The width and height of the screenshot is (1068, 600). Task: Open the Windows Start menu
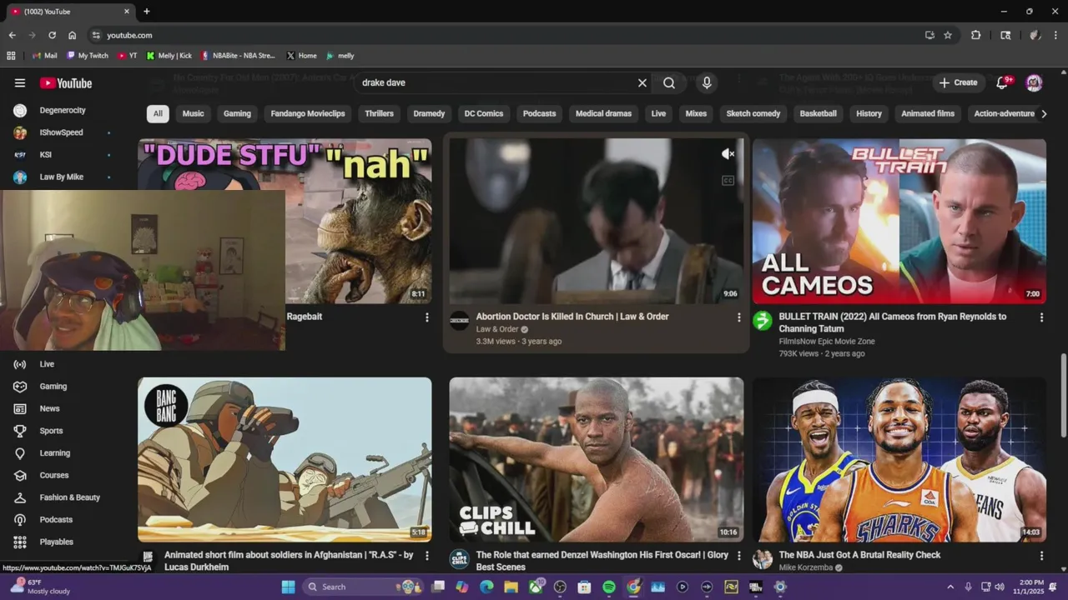coord(288,587)
